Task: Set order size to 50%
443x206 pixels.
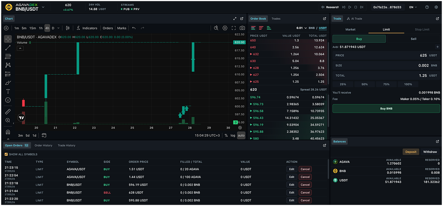Action: (364, 84)
